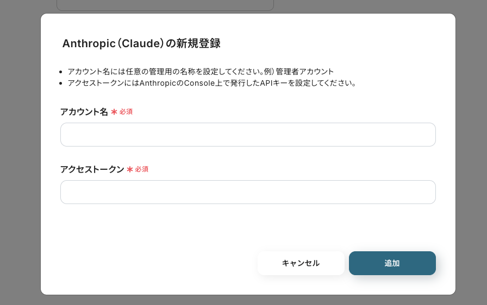
Task: Click the 管理者アカウント example text
Action: [305, 72]
